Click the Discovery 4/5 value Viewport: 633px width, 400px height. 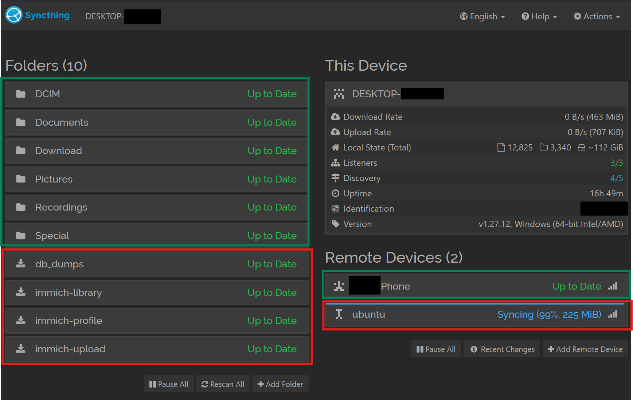(617, 178)
